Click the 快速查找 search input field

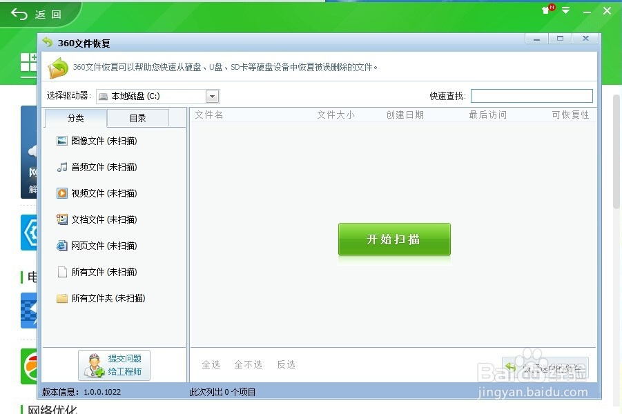(532, 95)
